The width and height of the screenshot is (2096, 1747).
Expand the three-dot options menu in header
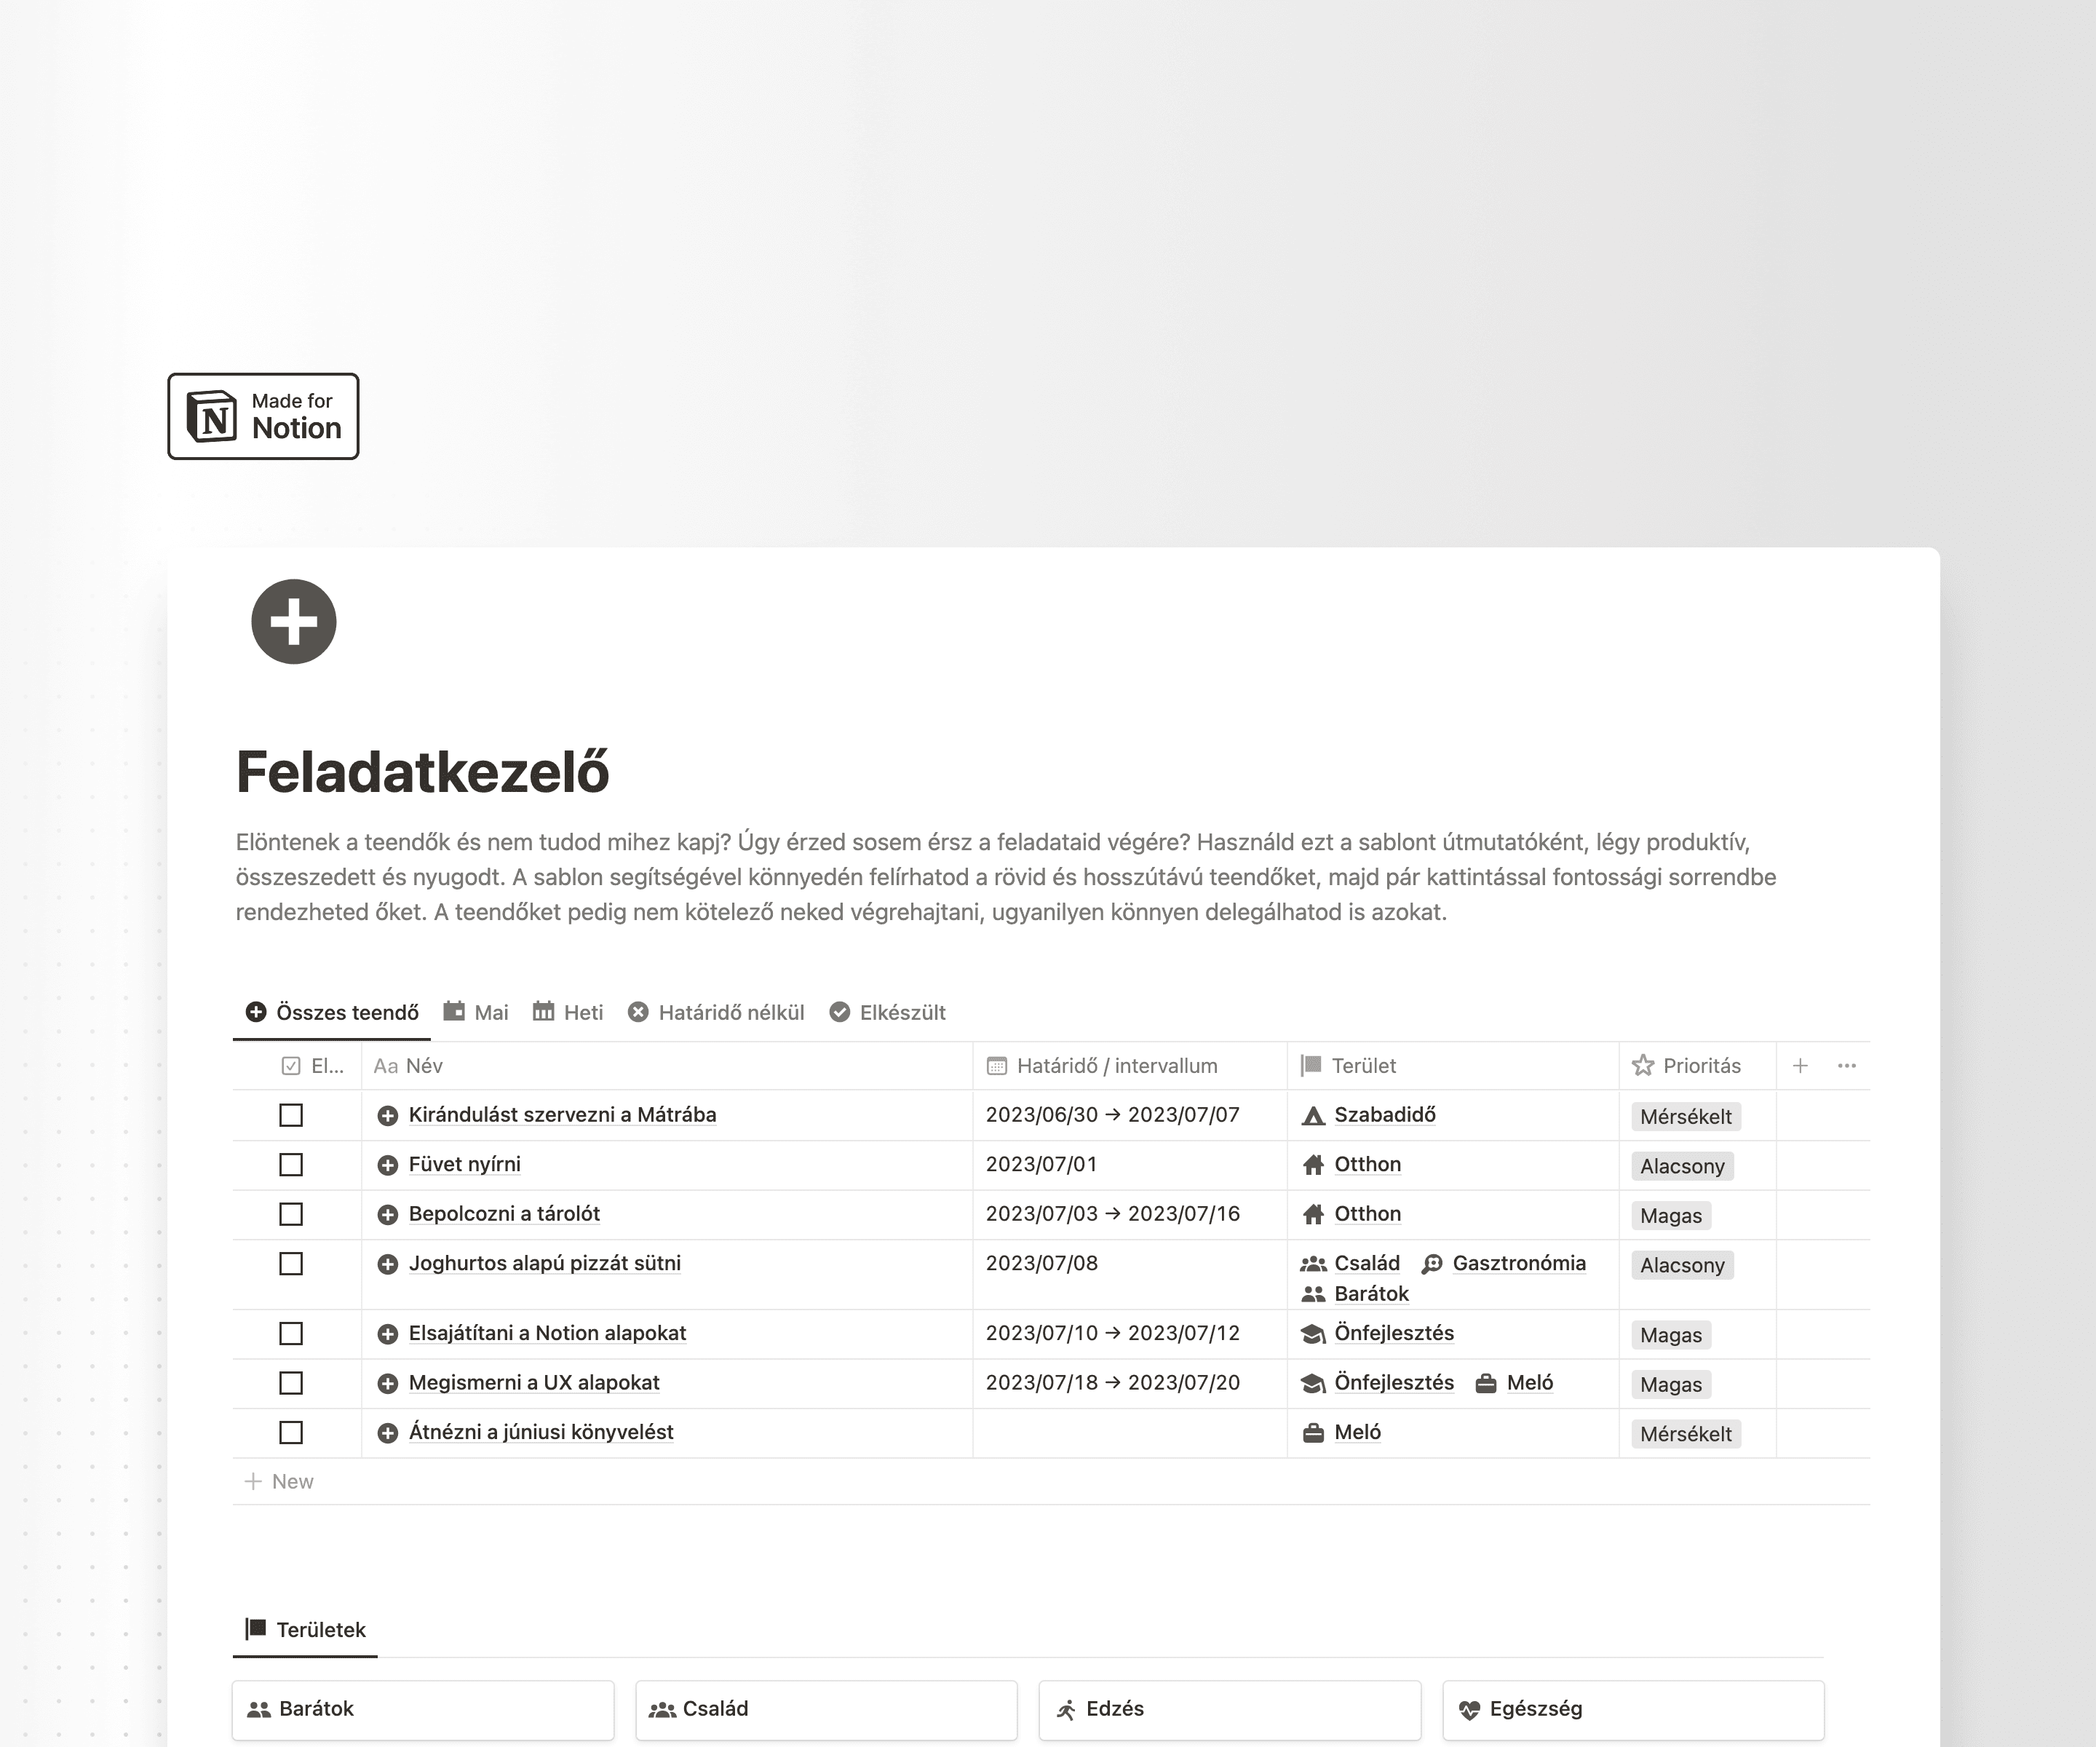pos(1847,1066)
